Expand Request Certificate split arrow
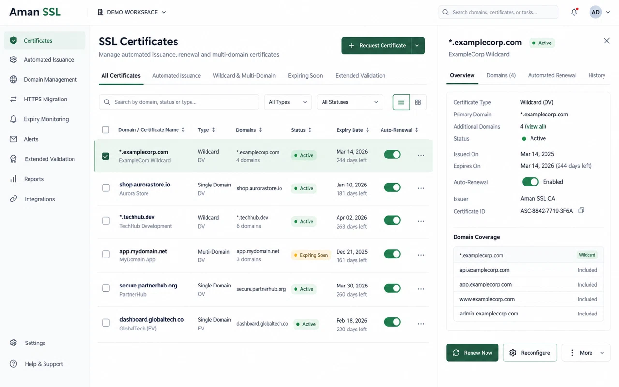Screen dimensions: 619x387 417,45
